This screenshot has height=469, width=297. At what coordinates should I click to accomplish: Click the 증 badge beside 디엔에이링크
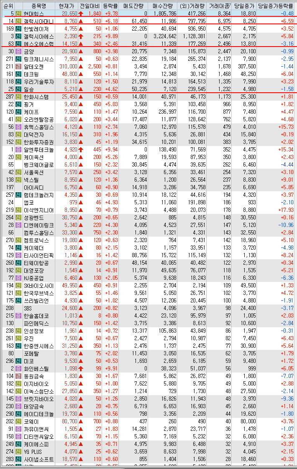(x=18, y=225)
